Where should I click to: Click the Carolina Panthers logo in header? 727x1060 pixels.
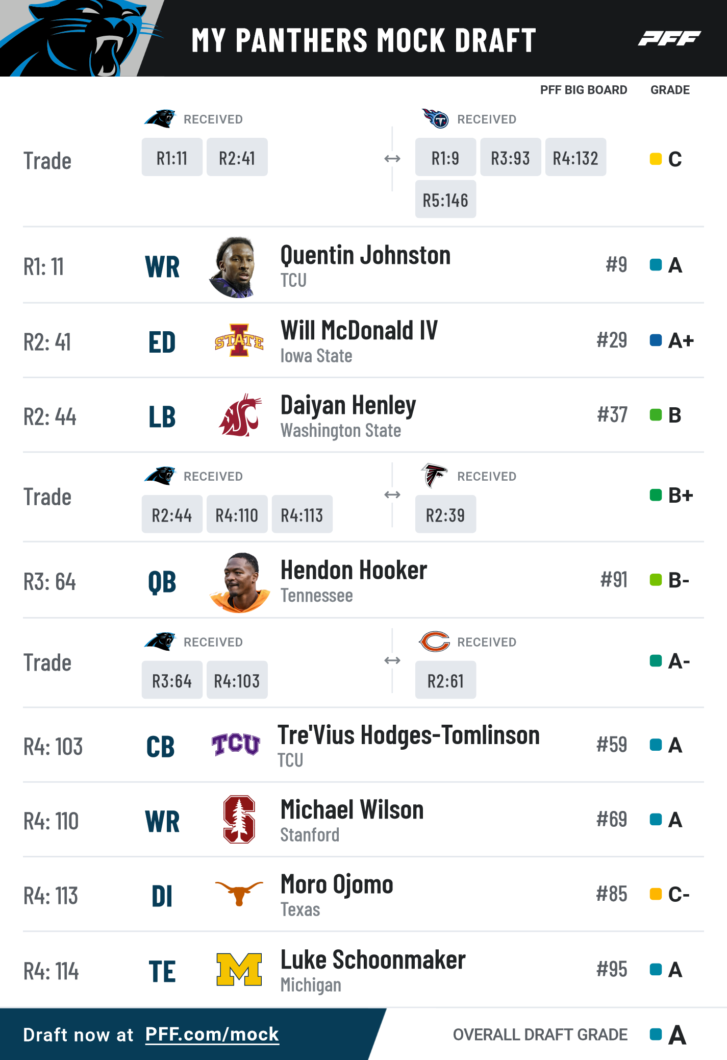(x=82, y=38)
